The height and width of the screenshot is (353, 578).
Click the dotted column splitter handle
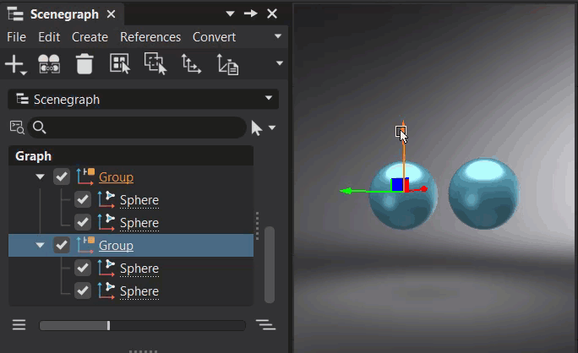pyautogui.click(x=257, y=225)
